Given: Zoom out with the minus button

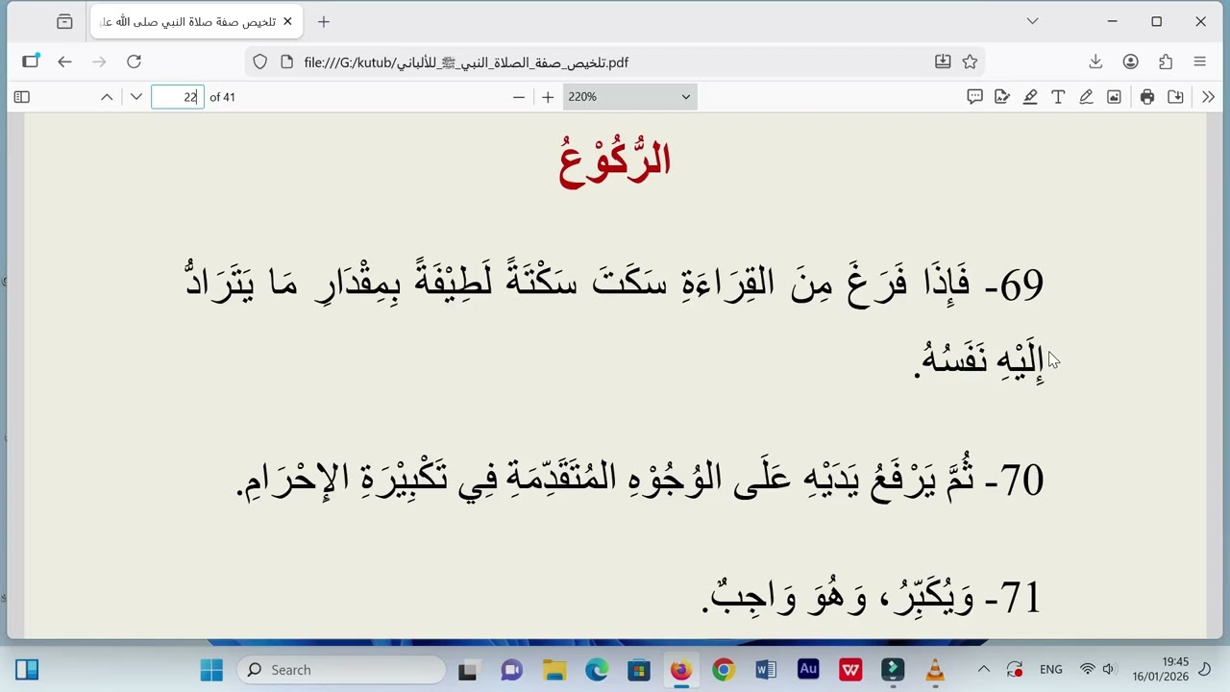Looking at the screenshot, I should tap(519, 97).
